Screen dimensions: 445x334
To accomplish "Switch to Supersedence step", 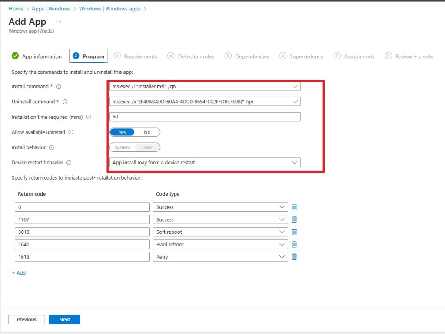I will click(302, 56).
